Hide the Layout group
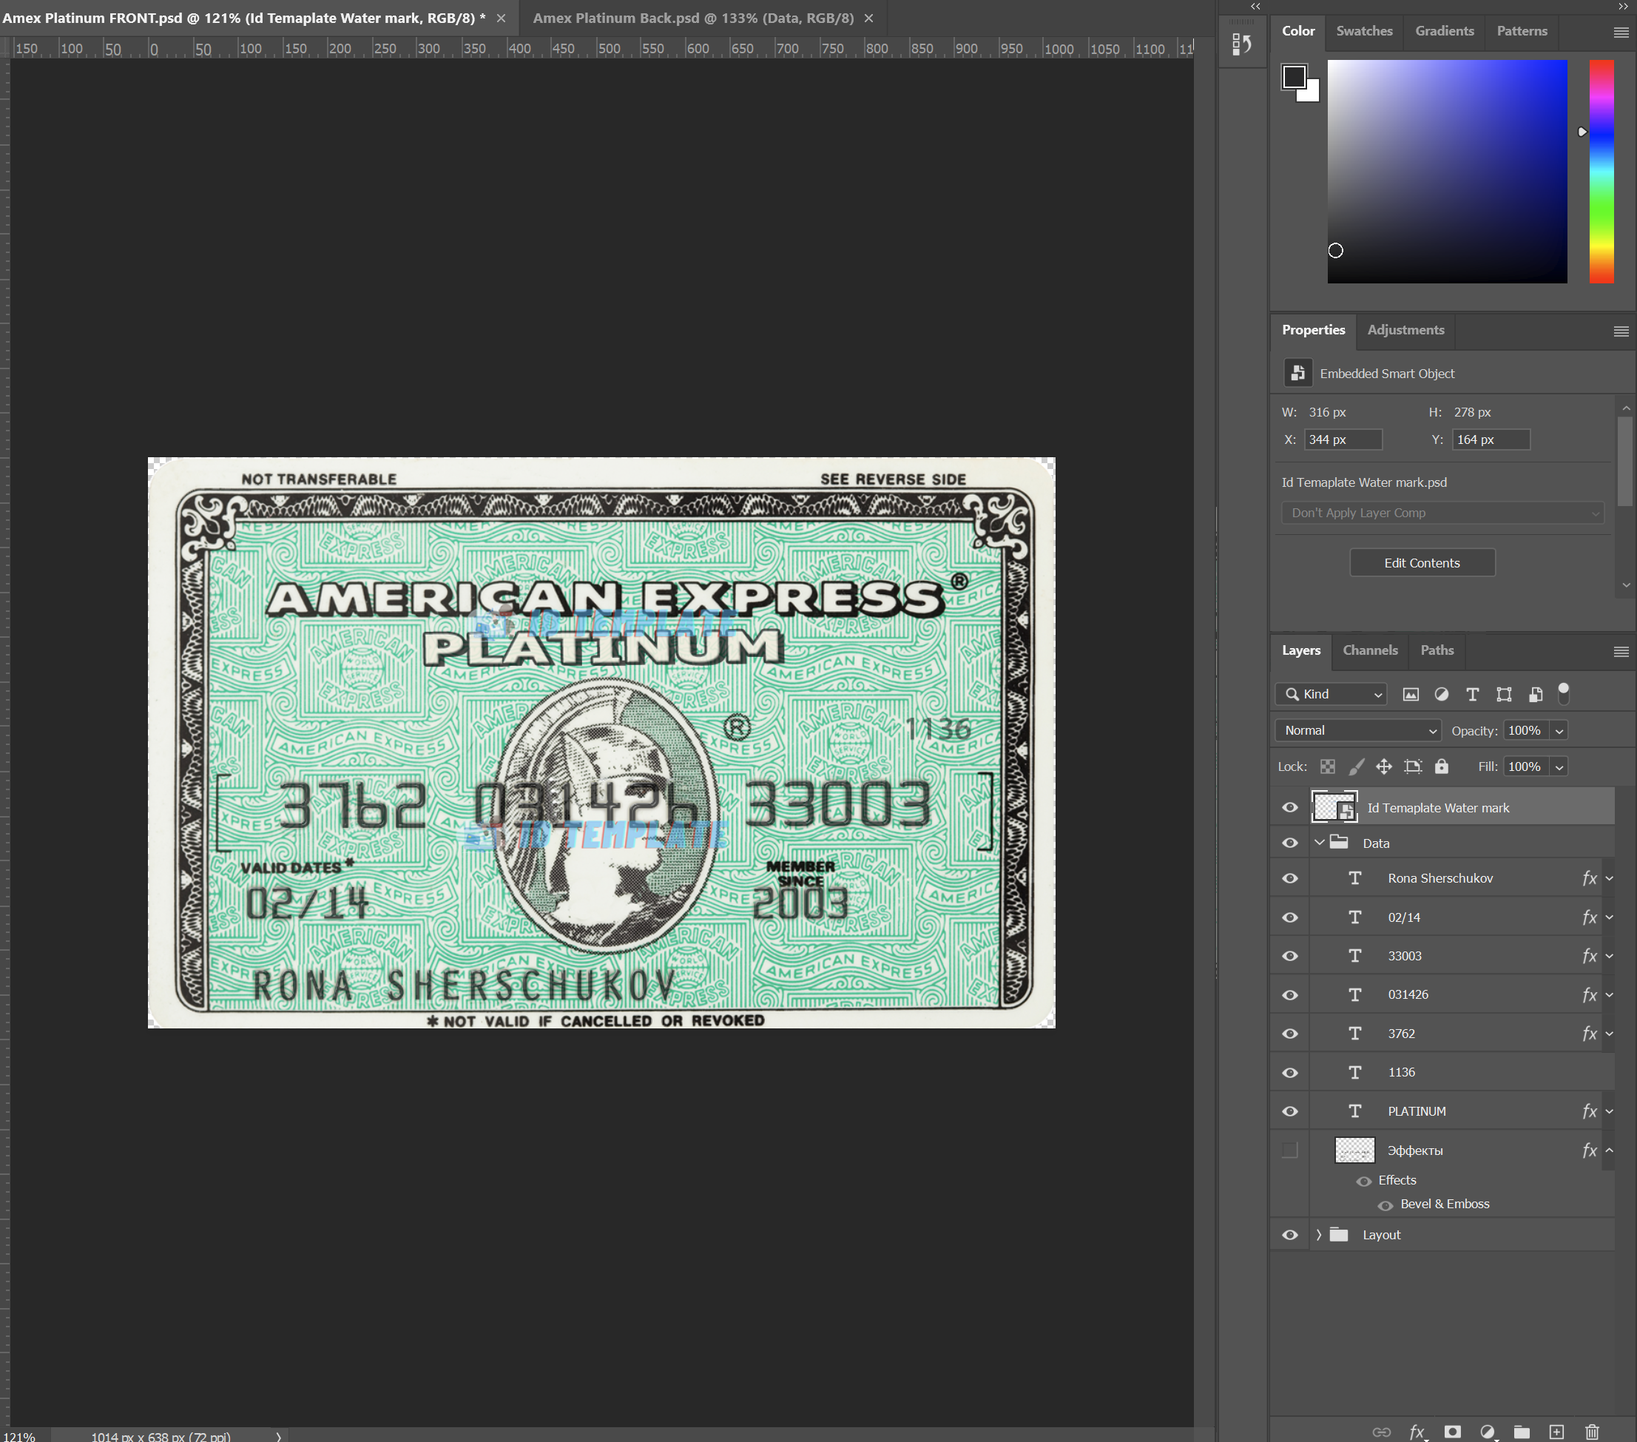This screenshot has width=1637, height=1442. pyautogui.click(x=1289, y=1235)
